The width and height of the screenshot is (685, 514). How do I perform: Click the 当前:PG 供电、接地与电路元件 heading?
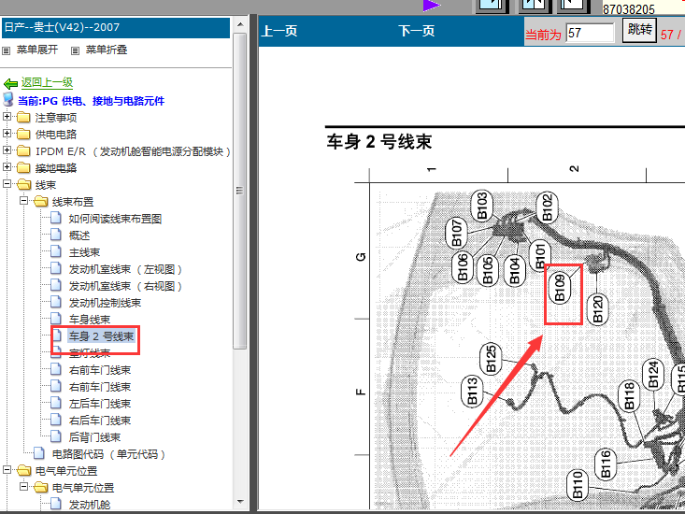[x=91, y=101]
